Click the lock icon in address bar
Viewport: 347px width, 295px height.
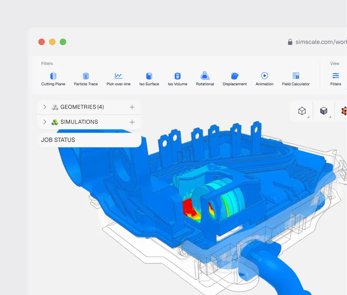tap(290, 42)
